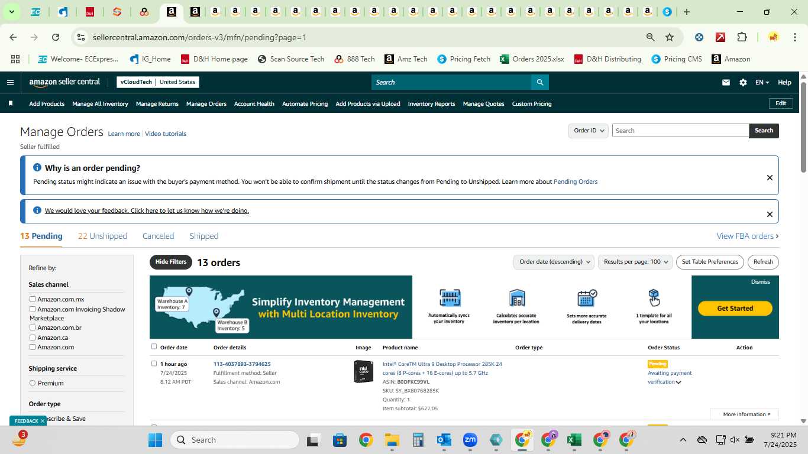Click the search magnifier button in Seller Central
This screenshot has width=808, height=454.
[539, 82]
